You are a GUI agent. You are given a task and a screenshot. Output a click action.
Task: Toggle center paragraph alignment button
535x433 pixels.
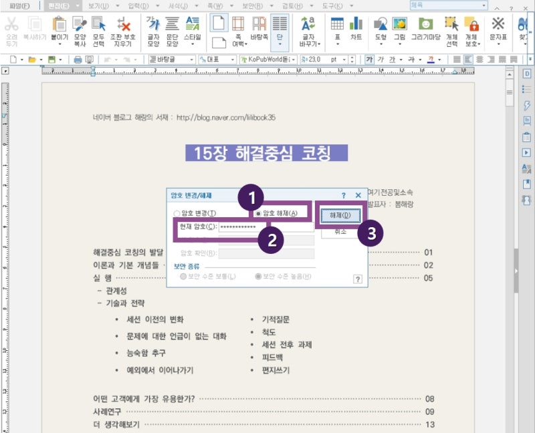[x=479, y=59]
